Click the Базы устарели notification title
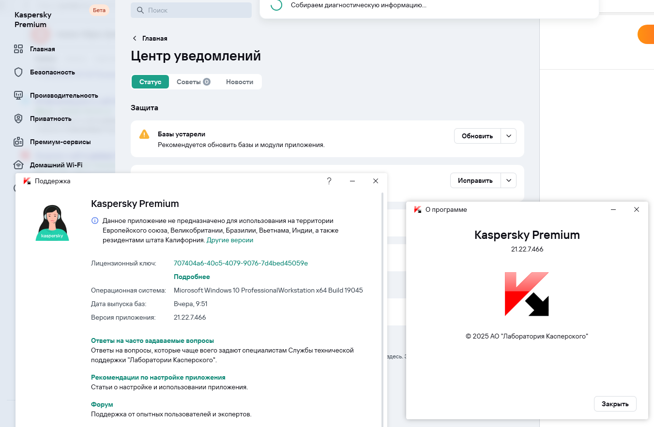 [182, 134]
